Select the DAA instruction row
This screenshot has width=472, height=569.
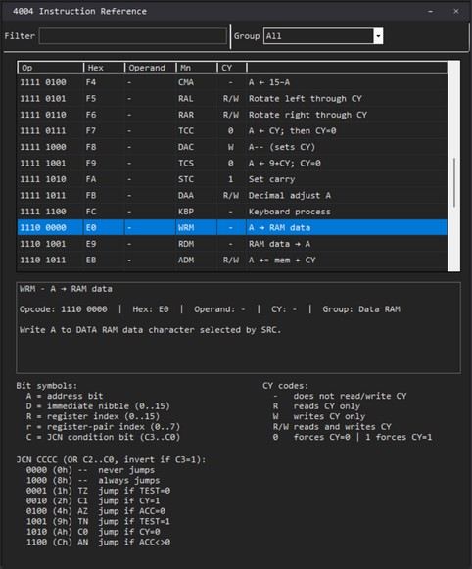click(x=232, y=195)
